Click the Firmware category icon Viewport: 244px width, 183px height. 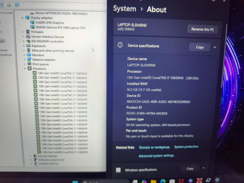(x=28, y=32)
